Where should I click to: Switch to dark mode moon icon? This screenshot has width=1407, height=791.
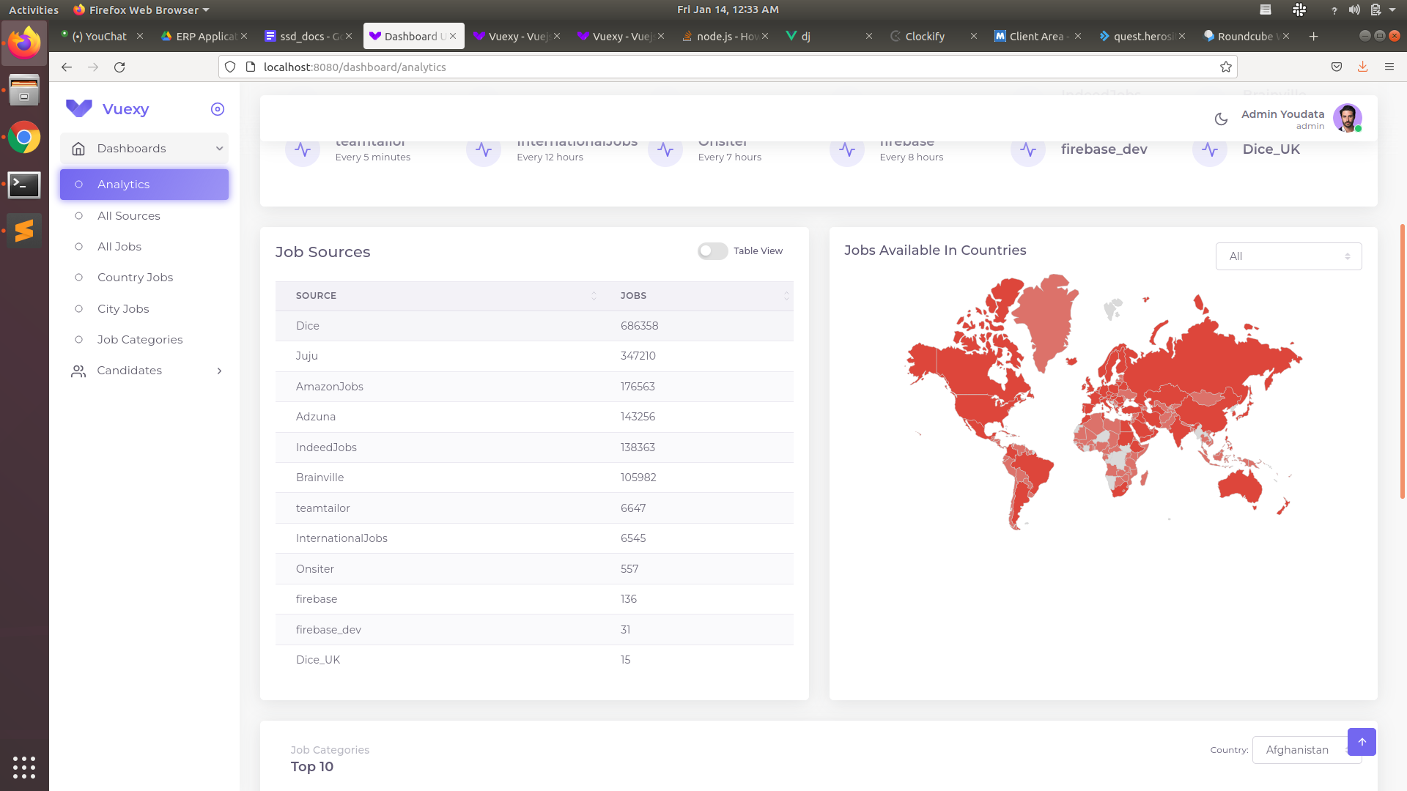point(1221,119)
